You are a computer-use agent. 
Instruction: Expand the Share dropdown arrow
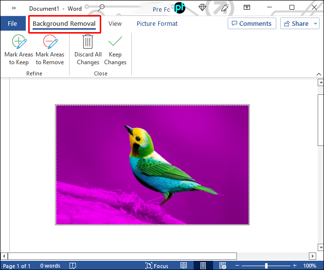coord(316,23)
